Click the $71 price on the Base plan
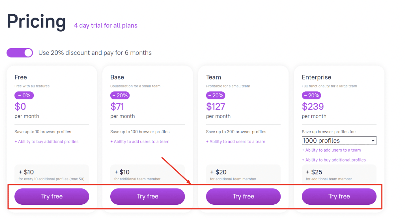The width and height of the screenshot is (405, 220). click(118, 106)
